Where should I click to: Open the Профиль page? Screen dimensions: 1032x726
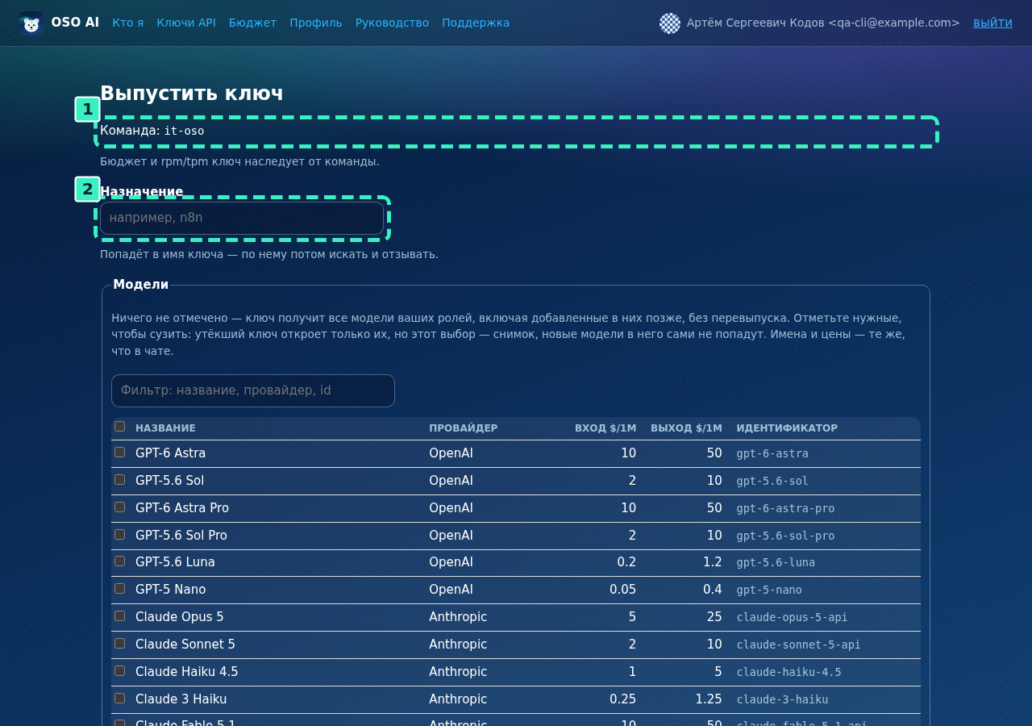pos(316,23)
